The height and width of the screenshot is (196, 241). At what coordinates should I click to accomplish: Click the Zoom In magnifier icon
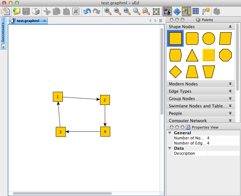coord(108,12)
